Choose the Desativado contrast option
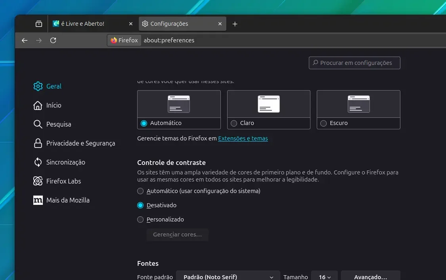The width and height of the screenshot is (446, 280). click(x=140, y=205)
